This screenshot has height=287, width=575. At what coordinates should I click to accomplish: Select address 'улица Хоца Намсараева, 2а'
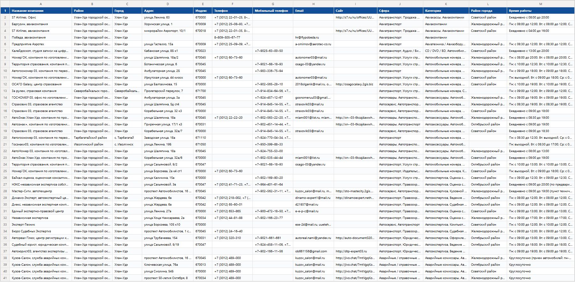coord(168,218)
